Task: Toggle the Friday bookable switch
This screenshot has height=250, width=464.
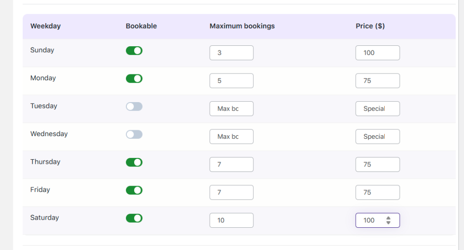Action: tap(134, 190)
